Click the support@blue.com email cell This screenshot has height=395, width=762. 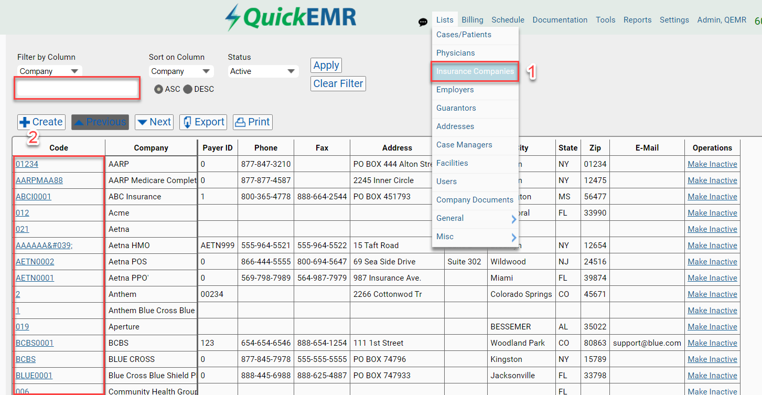(647, 343)
